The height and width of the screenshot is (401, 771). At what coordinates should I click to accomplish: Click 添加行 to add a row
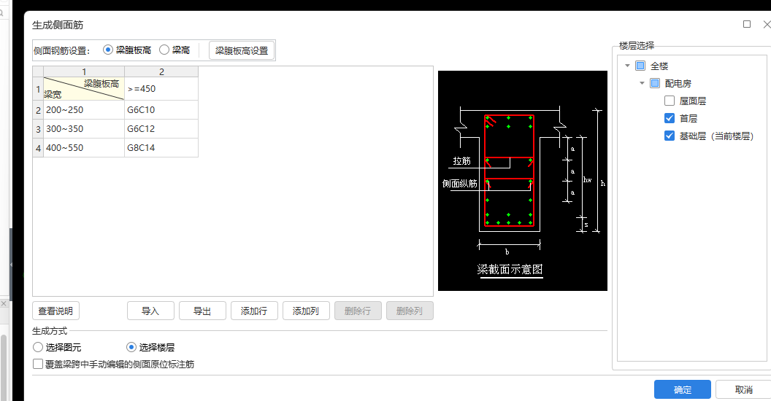pos(254,311)
